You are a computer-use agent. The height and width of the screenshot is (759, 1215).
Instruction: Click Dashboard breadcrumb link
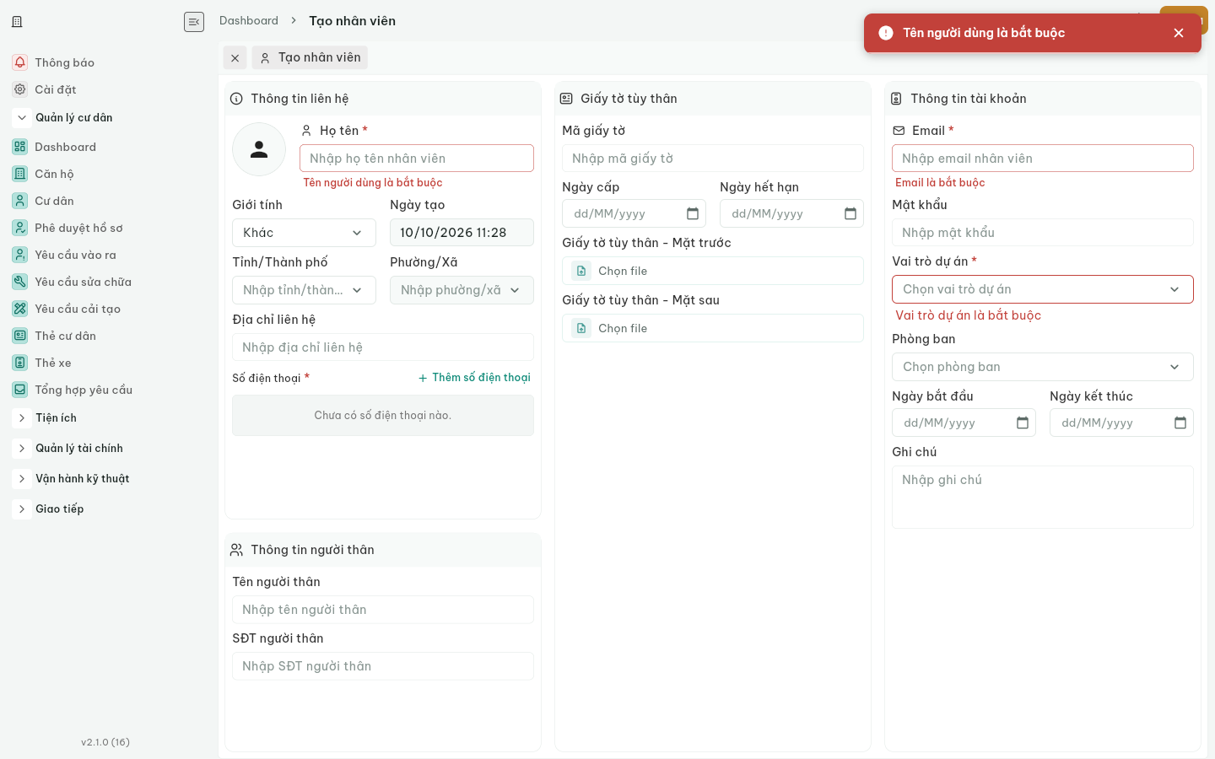pos(249,21)
